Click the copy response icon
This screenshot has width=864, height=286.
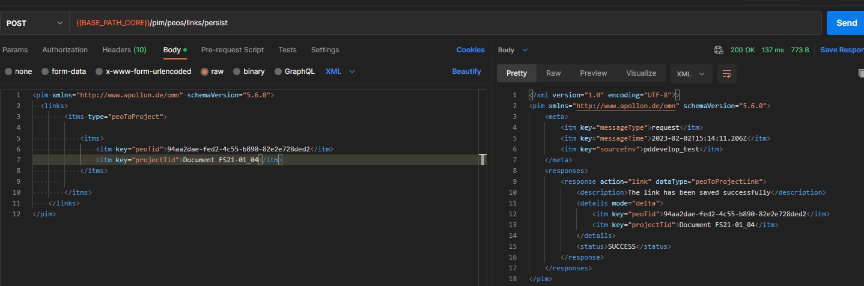tap(860, 73)
